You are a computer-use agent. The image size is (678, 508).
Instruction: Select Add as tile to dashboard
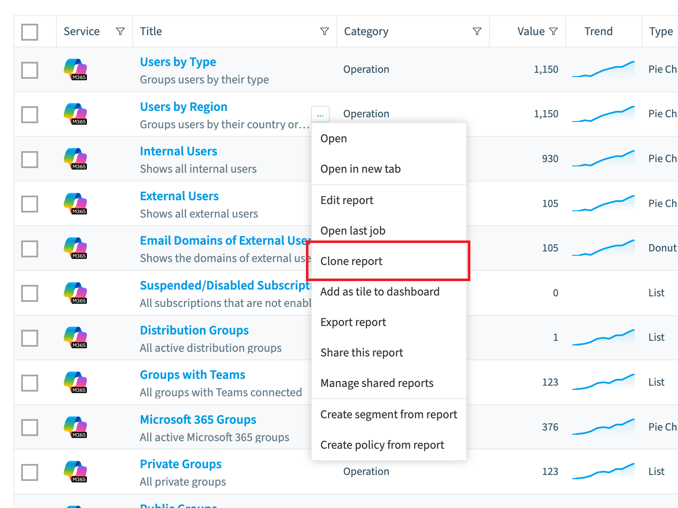coord(389,292)
